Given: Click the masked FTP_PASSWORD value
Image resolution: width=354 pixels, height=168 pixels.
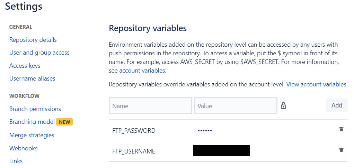Looking at the screenshot, I should 205,131.
